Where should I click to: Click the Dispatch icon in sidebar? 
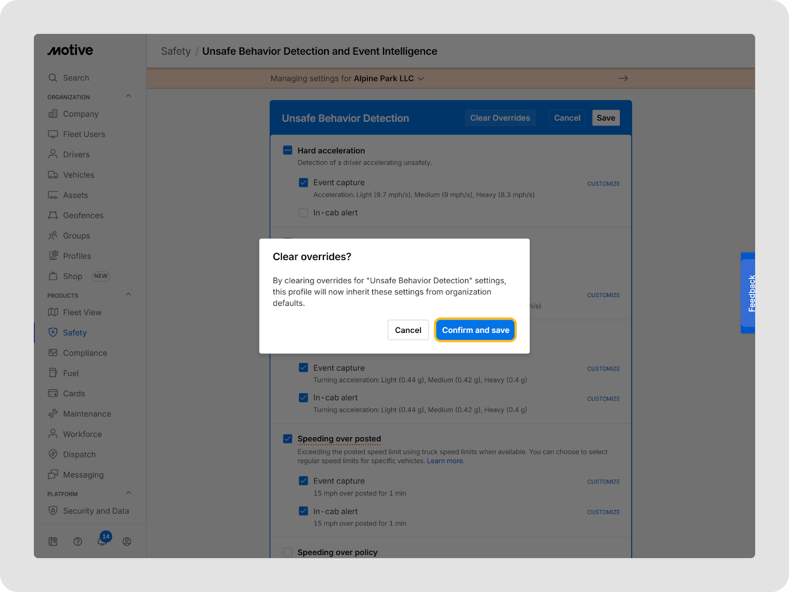point(53,454)
